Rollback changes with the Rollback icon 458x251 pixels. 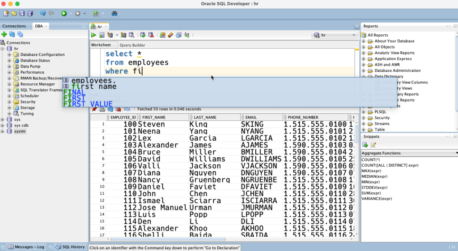coord(151,35)
